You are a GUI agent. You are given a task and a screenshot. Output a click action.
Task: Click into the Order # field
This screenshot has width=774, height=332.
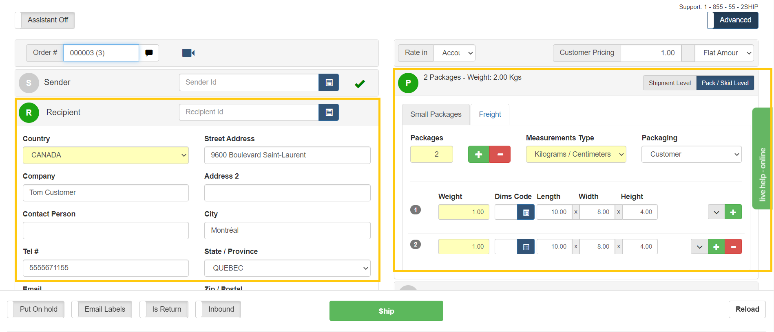pyautogui.click(x=101, y=53)
